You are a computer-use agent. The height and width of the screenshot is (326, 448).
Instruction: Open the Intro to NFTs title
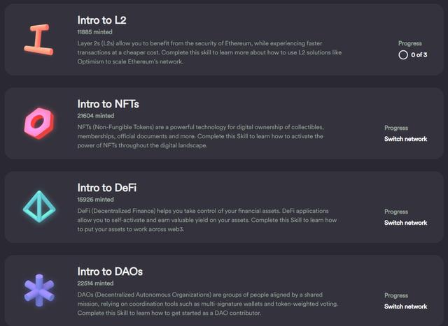tap(108, 104)
